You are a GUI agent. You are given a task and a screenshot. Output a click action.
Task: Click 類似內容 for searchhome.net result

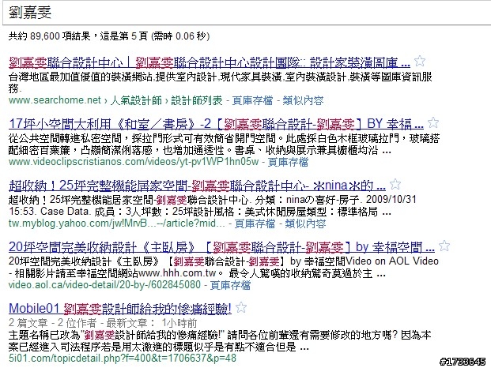pyautogui.click(x=303, y=100)
